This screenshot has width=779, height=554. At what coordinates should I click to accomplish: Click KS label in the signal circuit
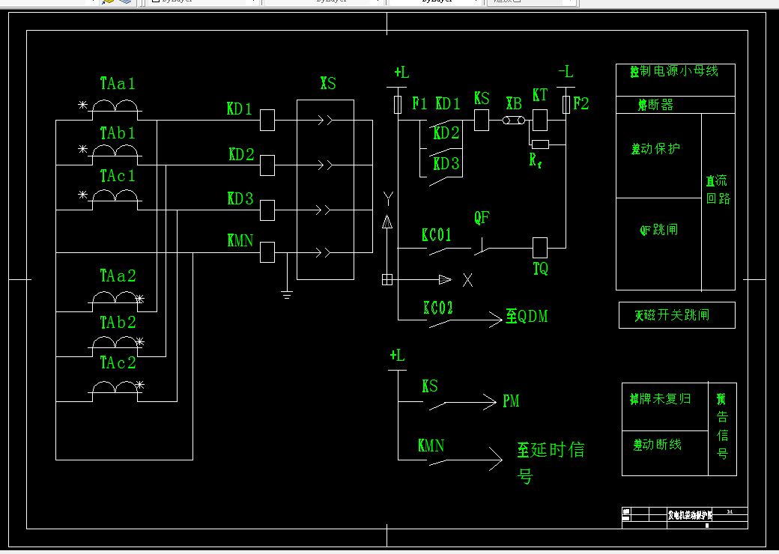[430, 386]
